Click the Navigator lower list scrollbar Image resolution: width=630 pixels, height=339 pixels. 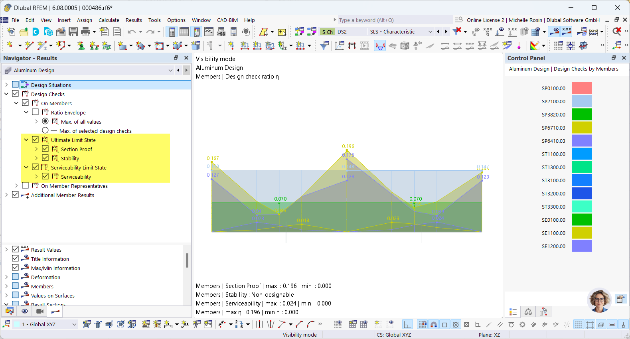[x=187, y=260]
